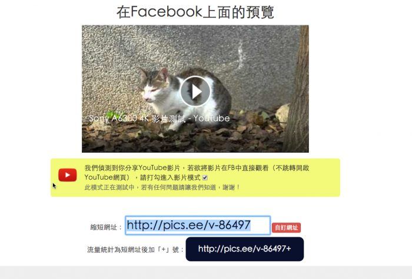Viewport: 412px width, 279px height.
Task: Toggle the 影片模式 checkbox
Action: (205, 178)
